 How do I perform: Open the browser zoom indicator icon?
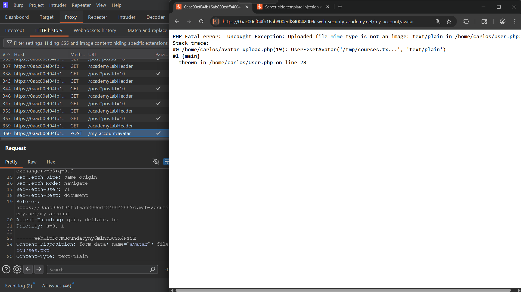point(438,21)
